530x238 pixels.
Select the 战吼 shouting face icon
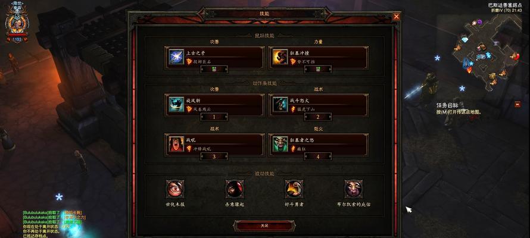coord(176,144)
